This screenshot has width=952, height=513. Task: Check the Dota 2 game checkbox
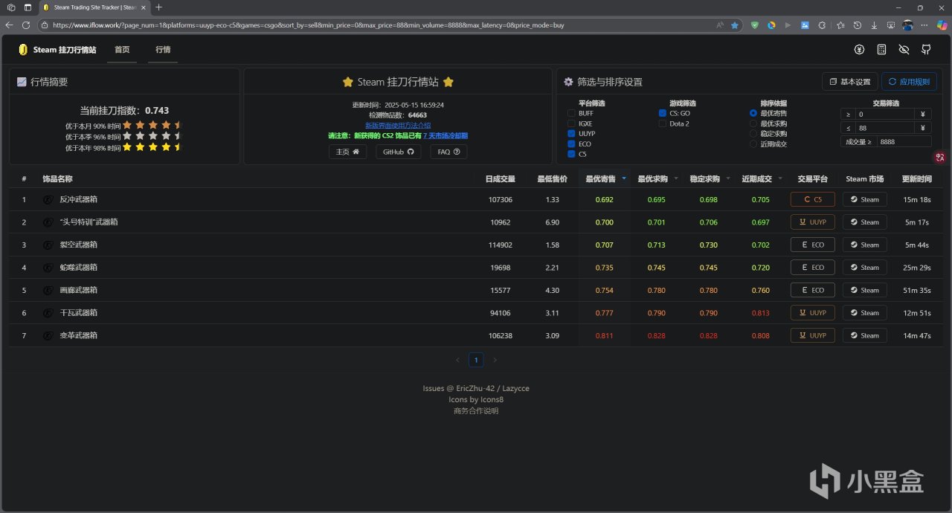click(x=663, y=123)
